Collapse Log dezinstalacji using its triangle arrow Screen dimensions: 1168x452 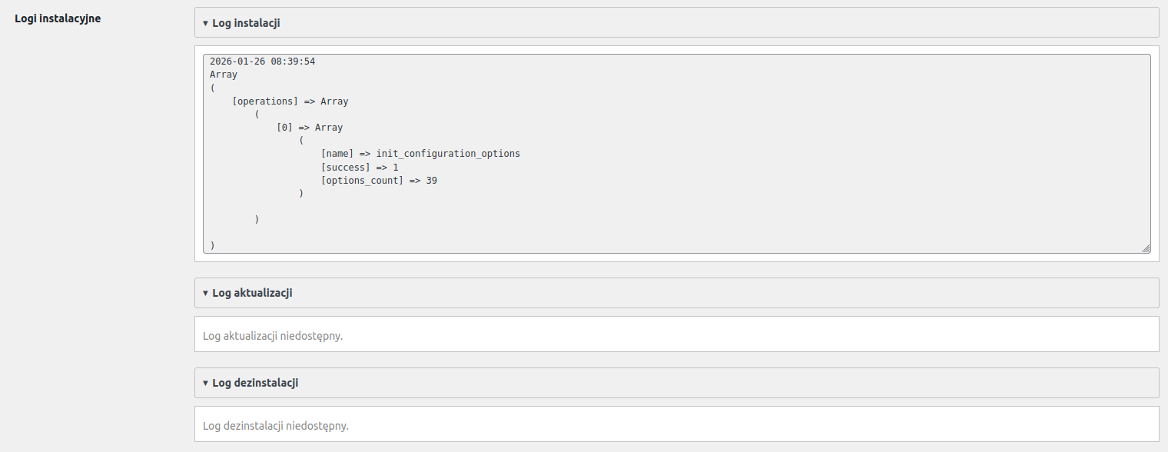205,383
